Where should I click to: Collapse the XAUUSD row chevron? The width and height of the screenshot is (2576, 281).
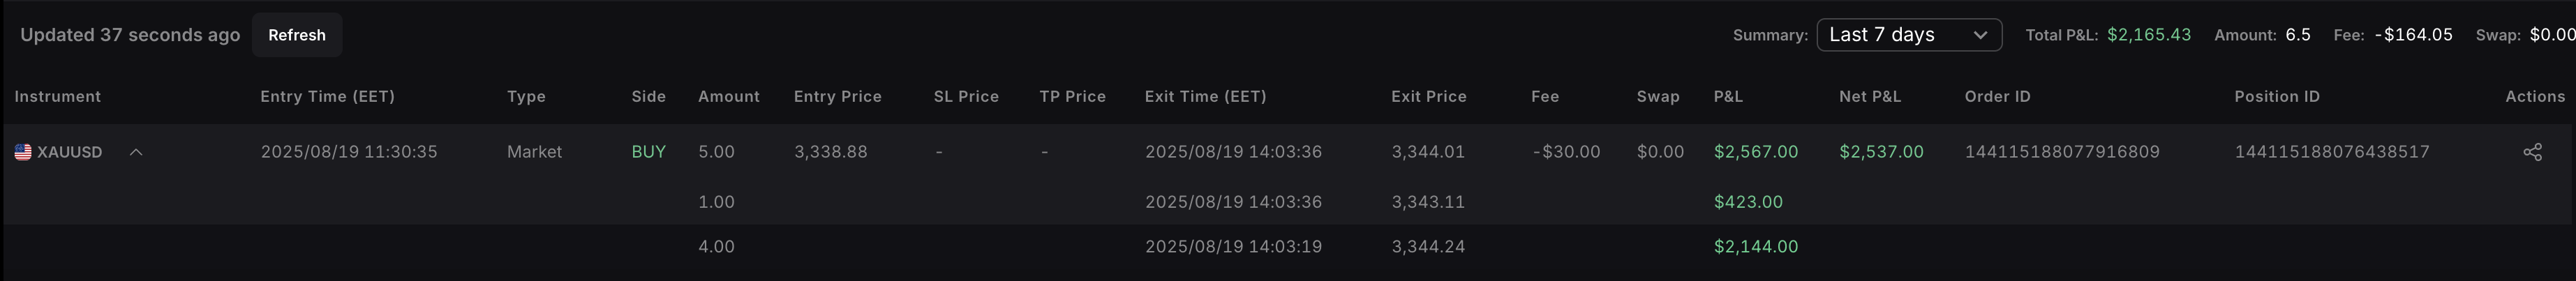tap(136, 152)
